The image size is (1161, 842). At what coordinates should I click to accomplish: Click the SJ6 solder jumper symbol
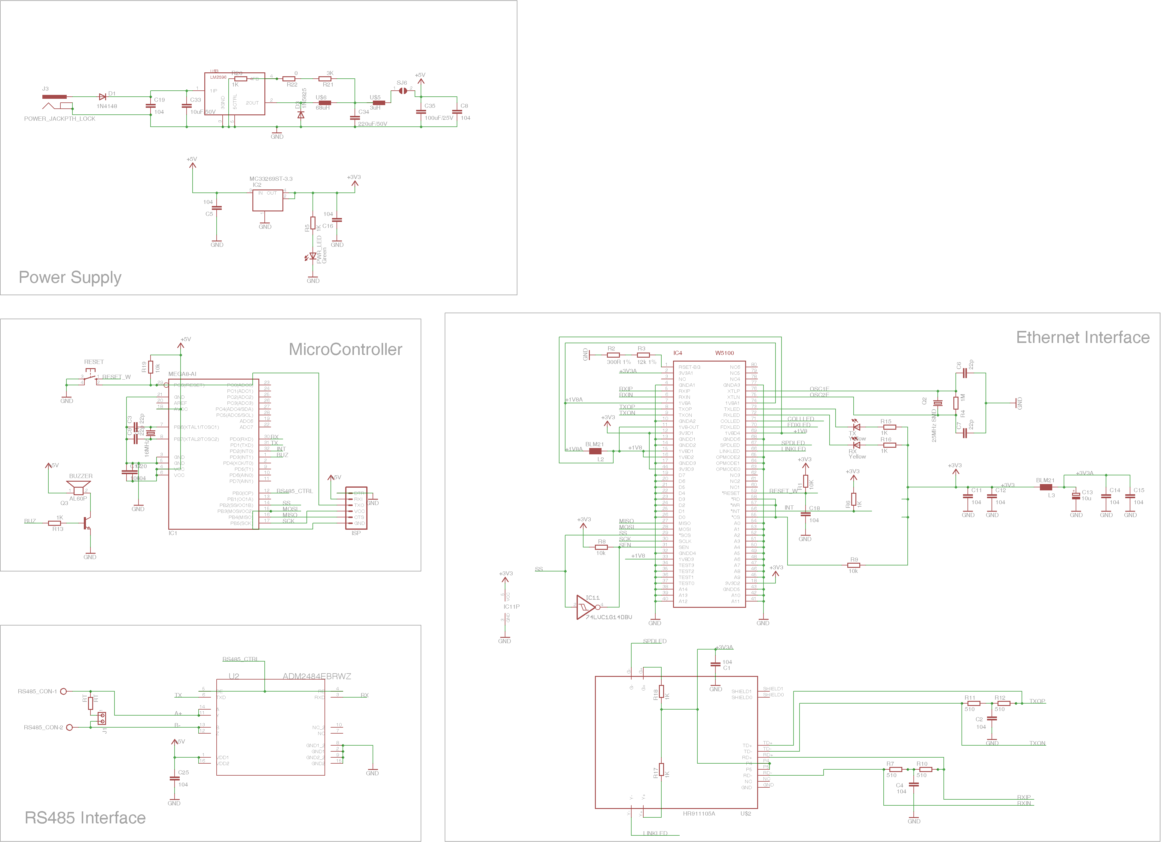pos(403,91)
